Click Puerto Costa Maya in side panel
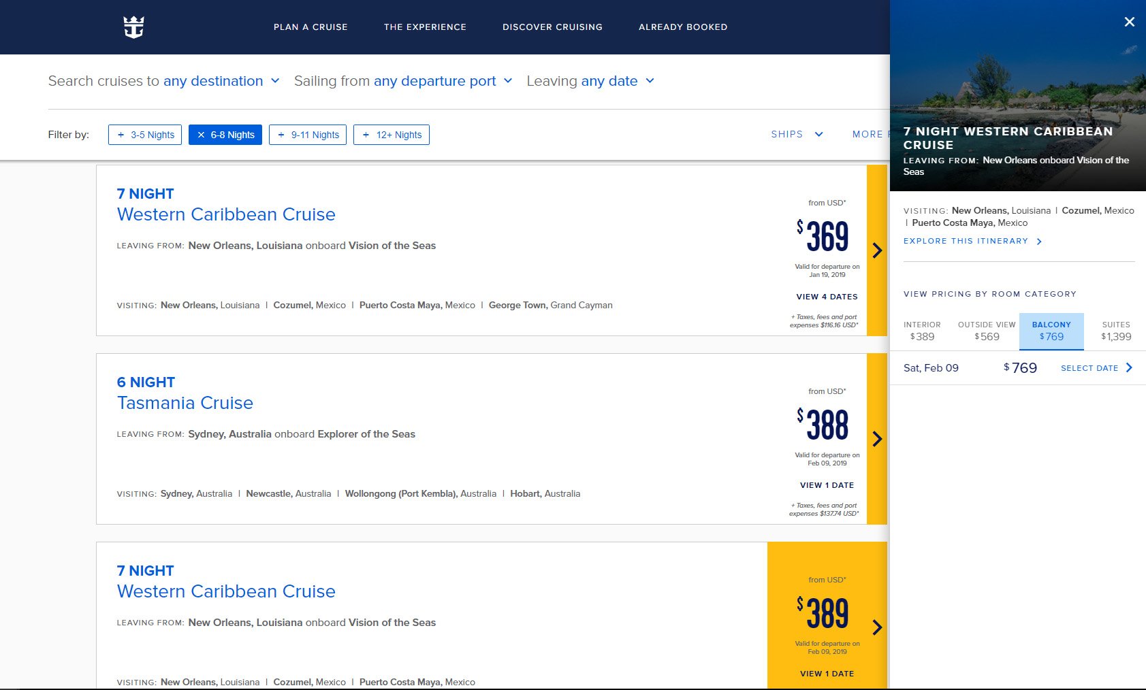 [970, 223]
